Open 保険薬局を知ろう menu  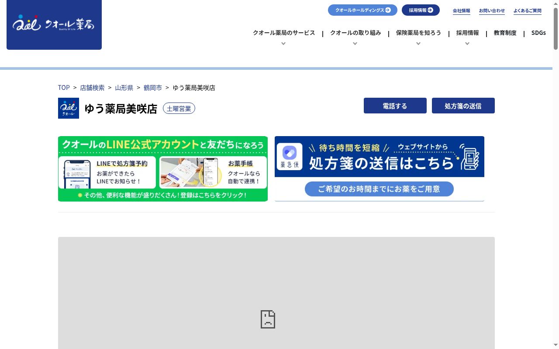click(418, 33)
